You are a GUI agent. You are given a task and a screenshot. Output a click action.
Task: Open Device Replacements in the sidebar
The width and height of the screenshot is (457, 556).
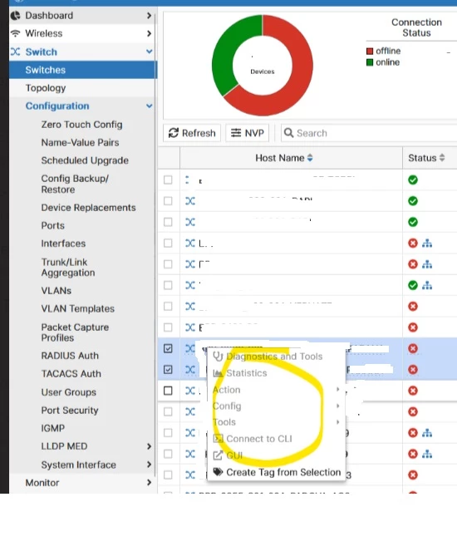88,208
